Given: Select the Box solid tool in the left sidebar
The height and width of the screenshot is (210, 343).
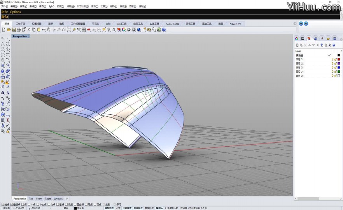Looking at the screenshot, I should coord(3,71).
